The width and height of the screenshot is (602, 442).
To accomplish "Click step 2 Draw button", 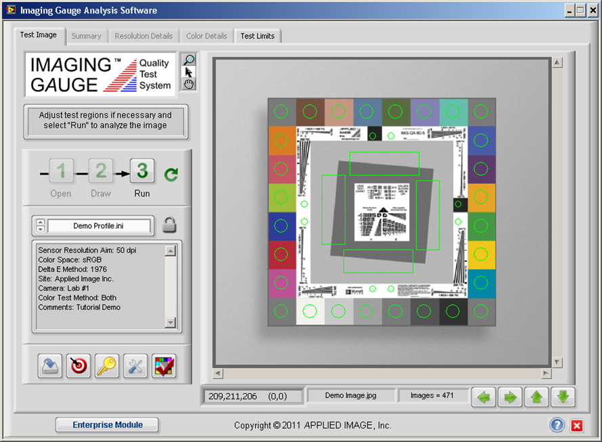I will (101, 171).
